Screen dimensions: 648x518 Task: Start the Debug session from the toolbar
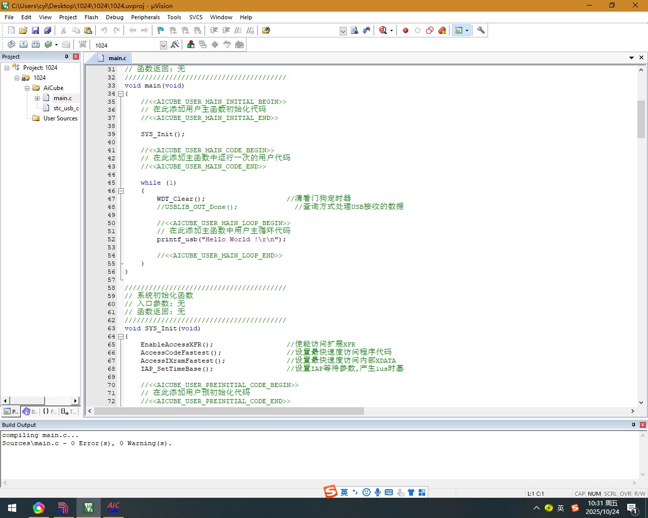point(383,30)
